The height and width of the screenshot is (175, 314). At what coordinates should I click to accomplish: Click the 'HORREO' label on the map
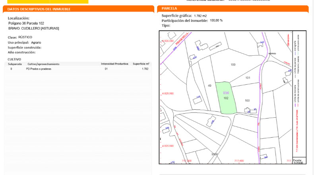[x=272, y=54]
